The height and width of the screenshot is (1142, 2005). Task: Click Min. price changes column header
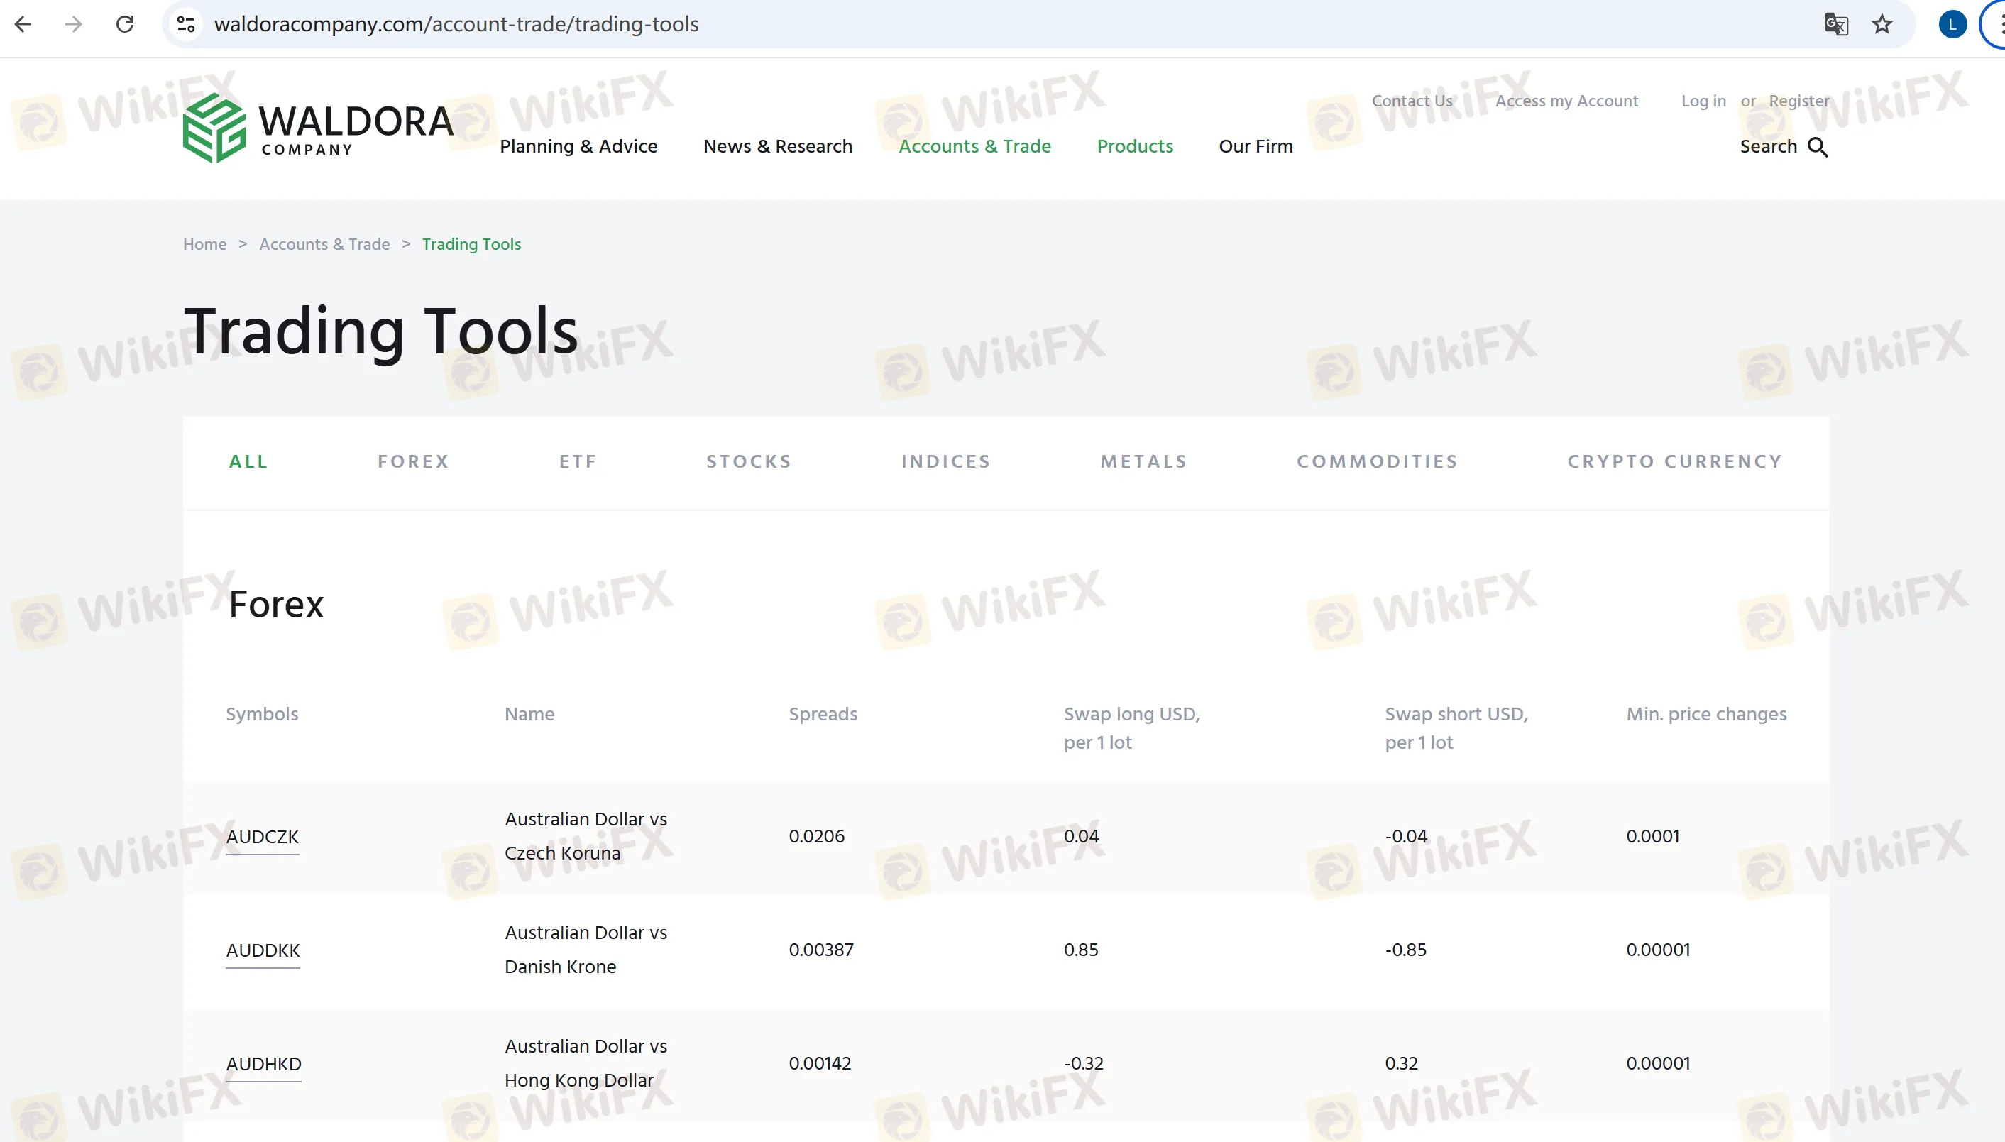click(x=1706, y=715)
